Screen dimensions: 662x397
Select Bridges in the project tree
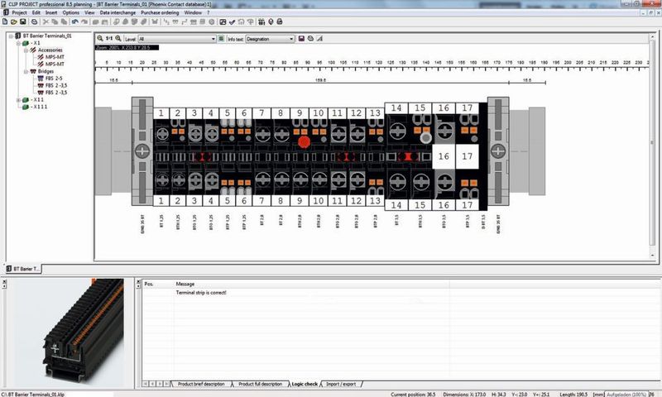46,71
